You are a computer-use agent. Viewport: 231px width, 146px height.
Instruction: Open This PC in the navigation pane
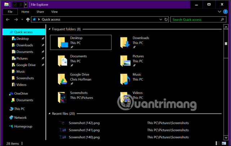click(x=19, y=109)
